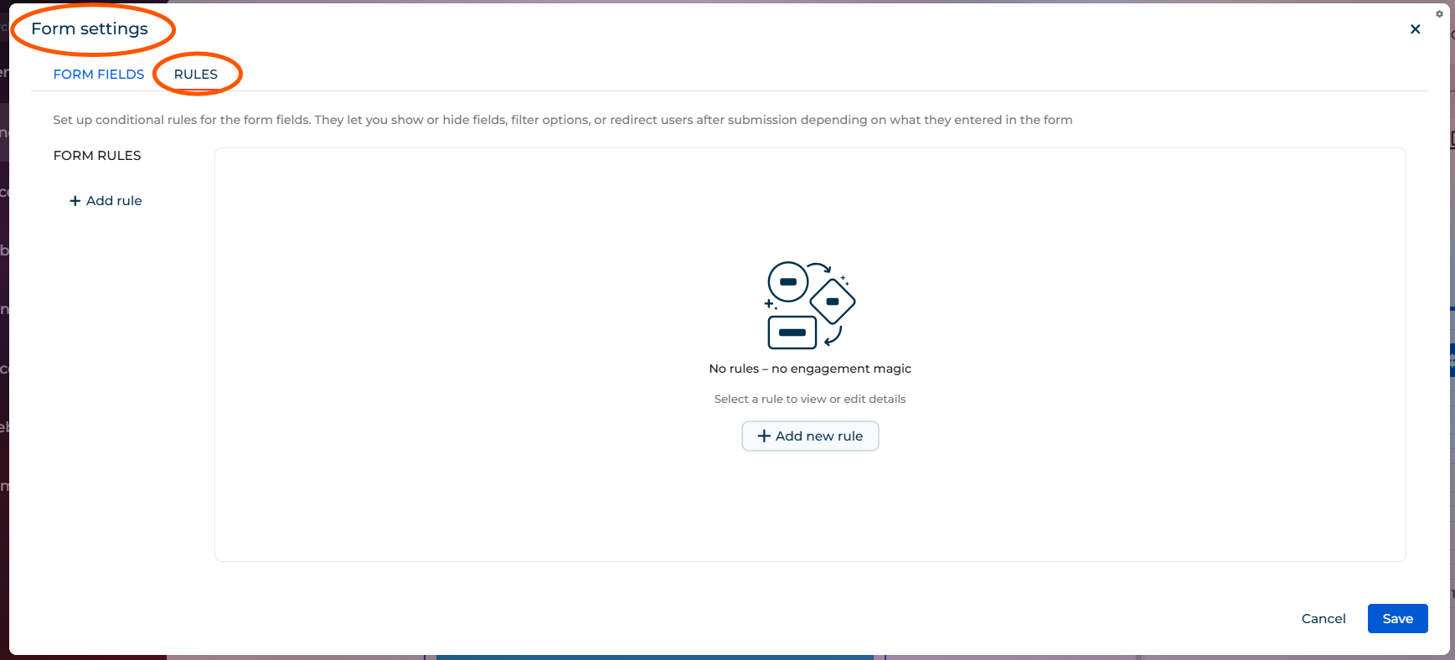
Task: Click the rectangle shape in rules illustration
Action: coord(792,333)
